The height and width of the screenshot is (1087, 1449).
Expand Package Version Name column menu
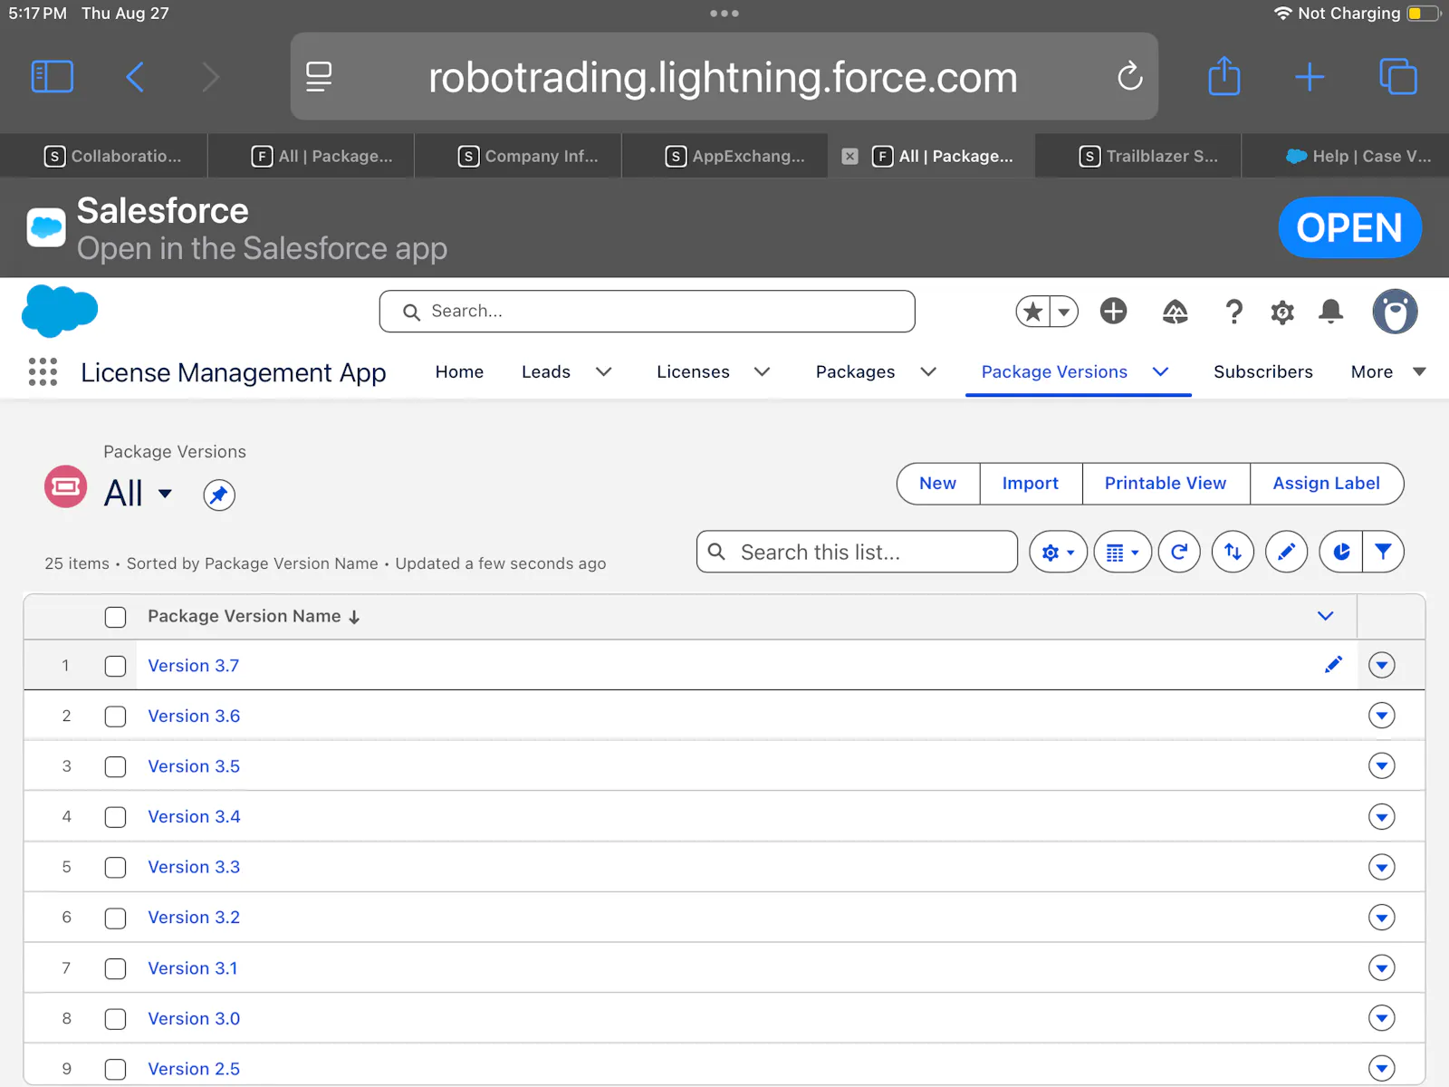1325,616
